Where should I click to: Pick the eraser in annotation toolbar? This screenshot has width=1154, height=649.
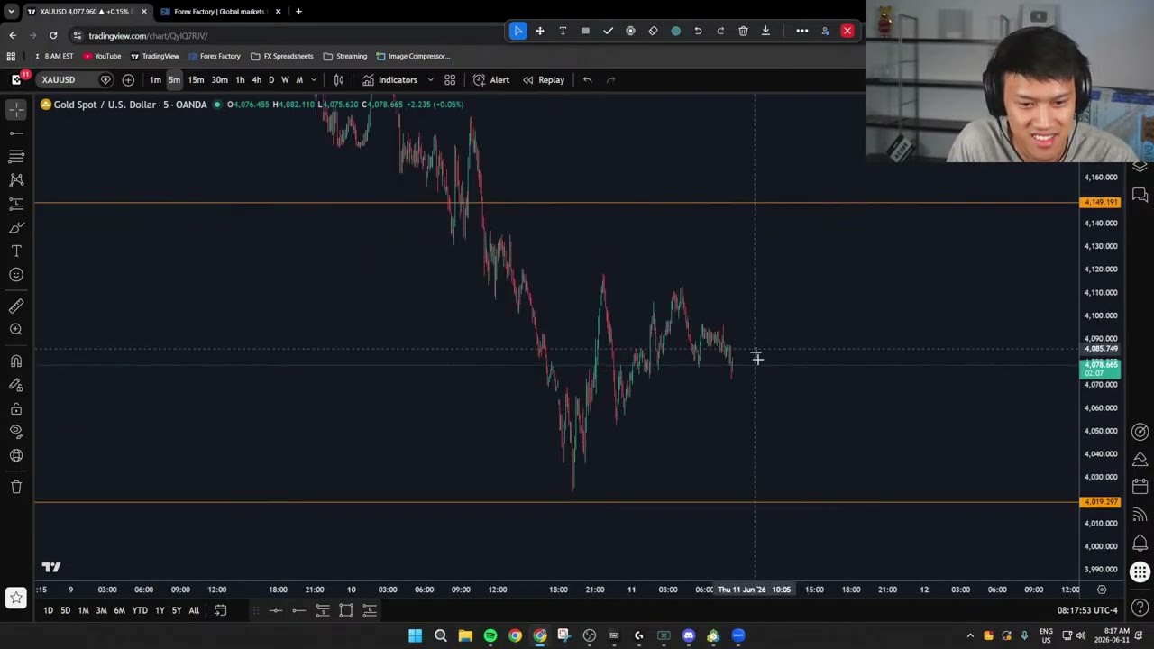(x=653, y=31)
